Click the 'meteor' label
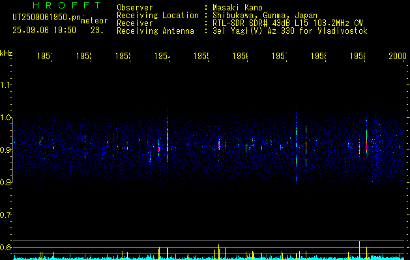Screen dimensions: 410x260 pyautogui.click(x=95, y=21)
